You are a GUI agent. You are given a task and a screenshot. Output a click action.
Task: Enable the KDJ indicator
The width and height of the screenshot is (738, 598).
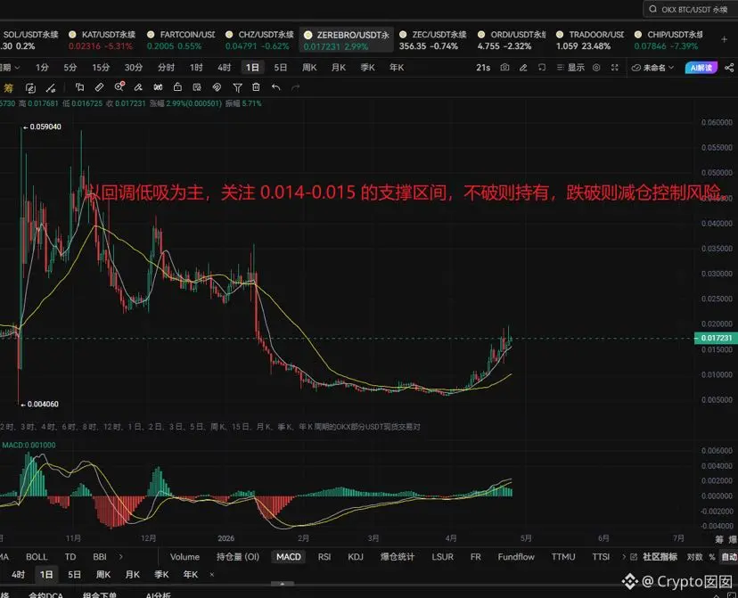356,557
